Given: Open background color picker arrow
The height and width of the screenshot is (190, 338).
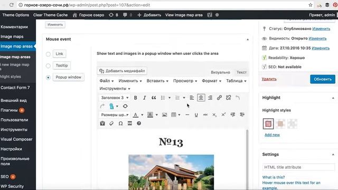Looking at the screenshot, I should pos(156,115).
